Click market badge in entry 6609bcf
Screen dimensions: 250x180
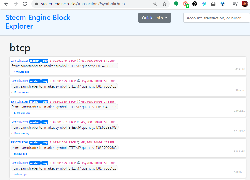pyautogui.click(x=35, y=163)
